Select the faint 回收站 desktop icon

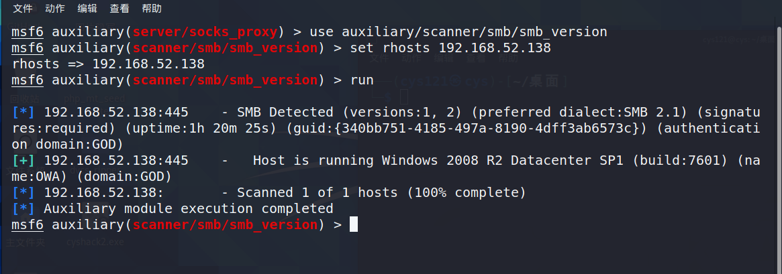point(24,98)
